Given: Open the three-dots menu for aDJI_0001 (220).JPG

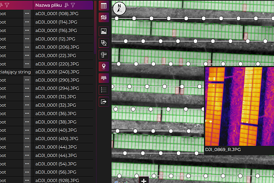Looking at the screenshot, I should (x=27, y=64).
